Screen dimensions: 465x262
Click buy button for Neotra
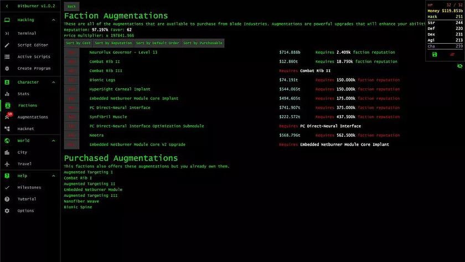pyautogui.click(x=71, y=135)
